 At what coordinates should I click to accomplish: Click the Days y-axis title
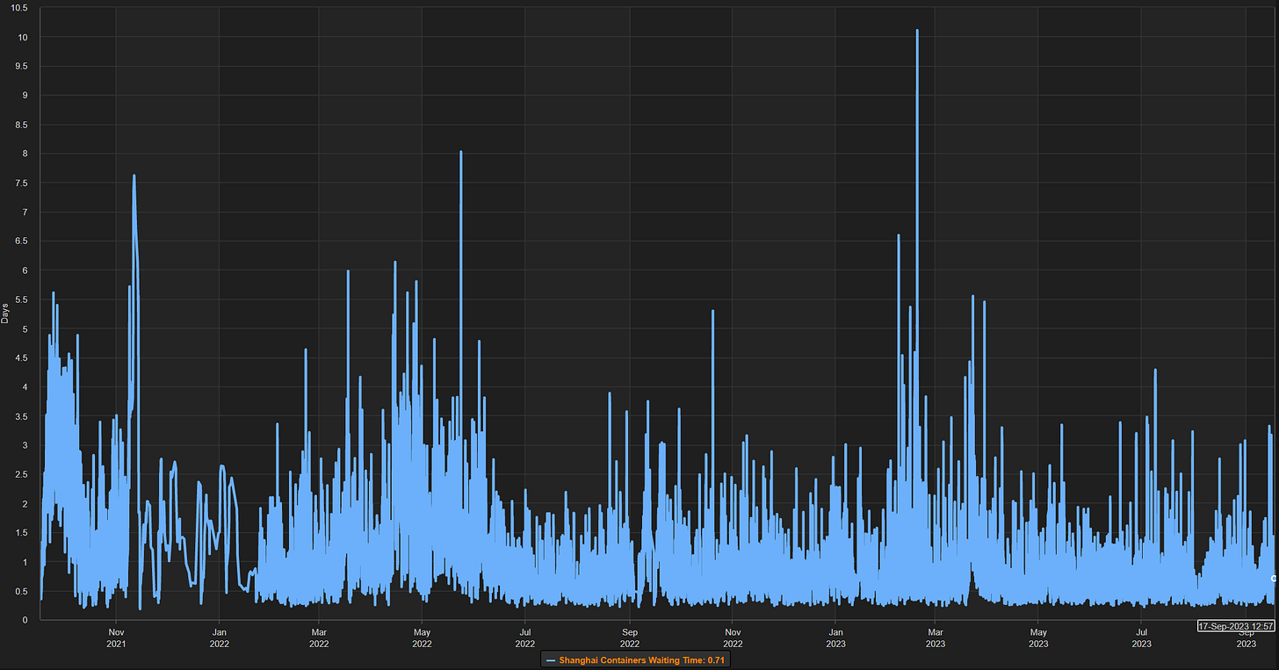tap(5, 313)
